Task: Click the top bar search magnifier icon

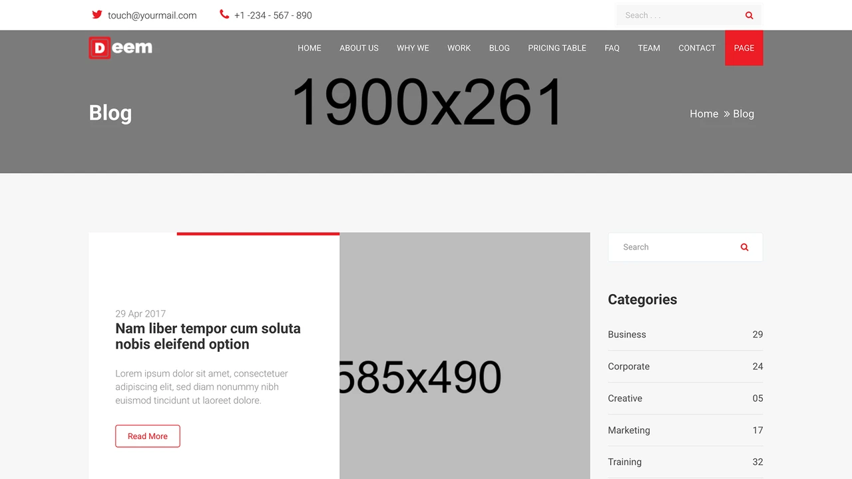Action: tap(749, 15)
